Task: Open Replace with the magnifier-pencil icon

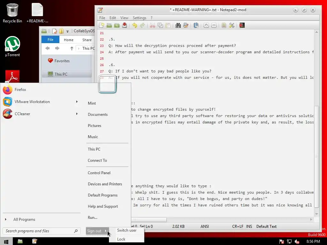Action: (186, 26)
